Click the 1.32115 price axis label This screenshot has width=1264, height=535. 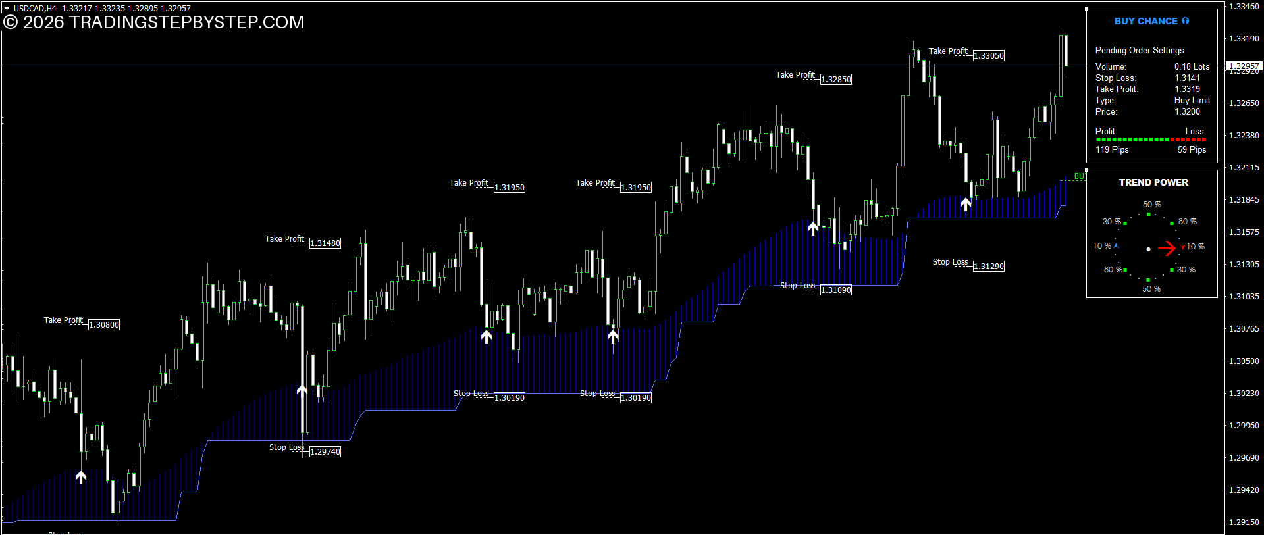1244,167
